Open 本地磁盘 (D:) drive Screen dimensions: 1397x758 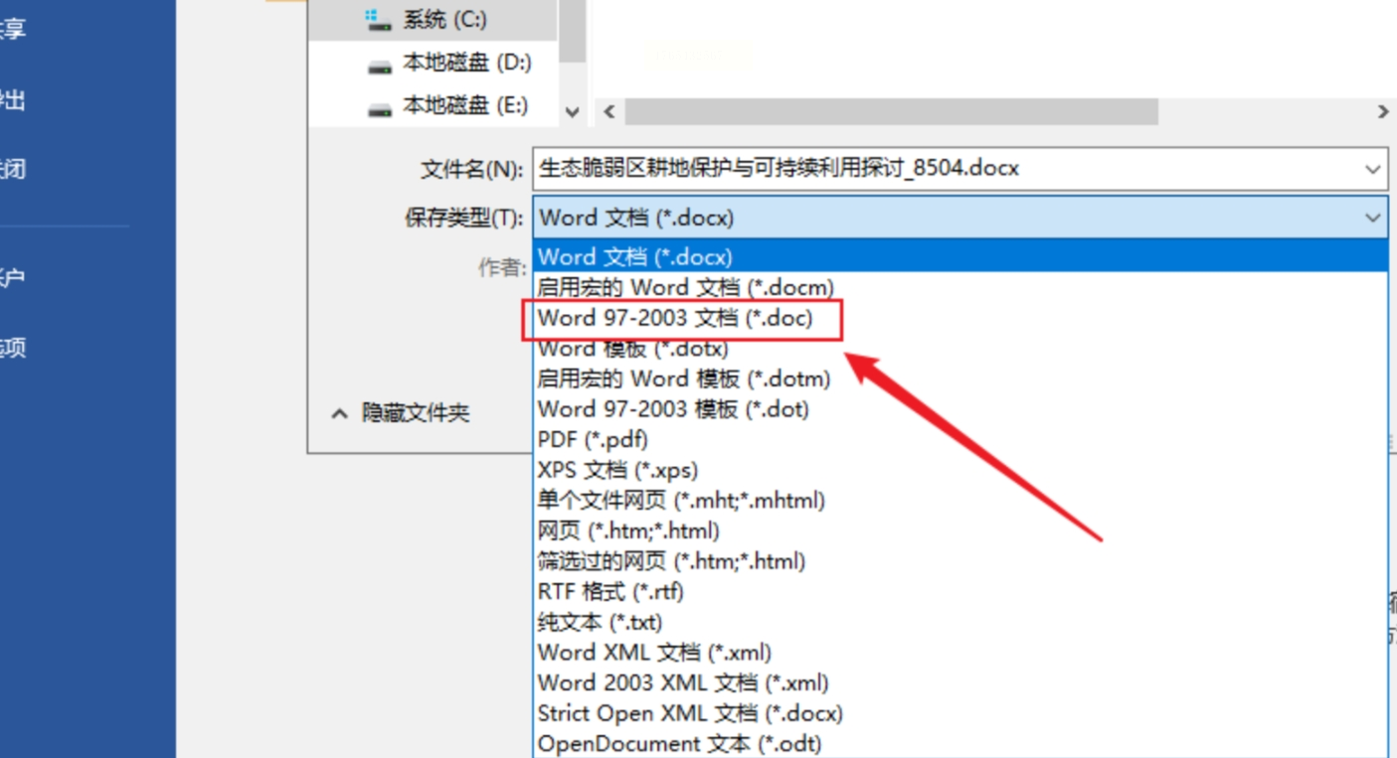433,64
